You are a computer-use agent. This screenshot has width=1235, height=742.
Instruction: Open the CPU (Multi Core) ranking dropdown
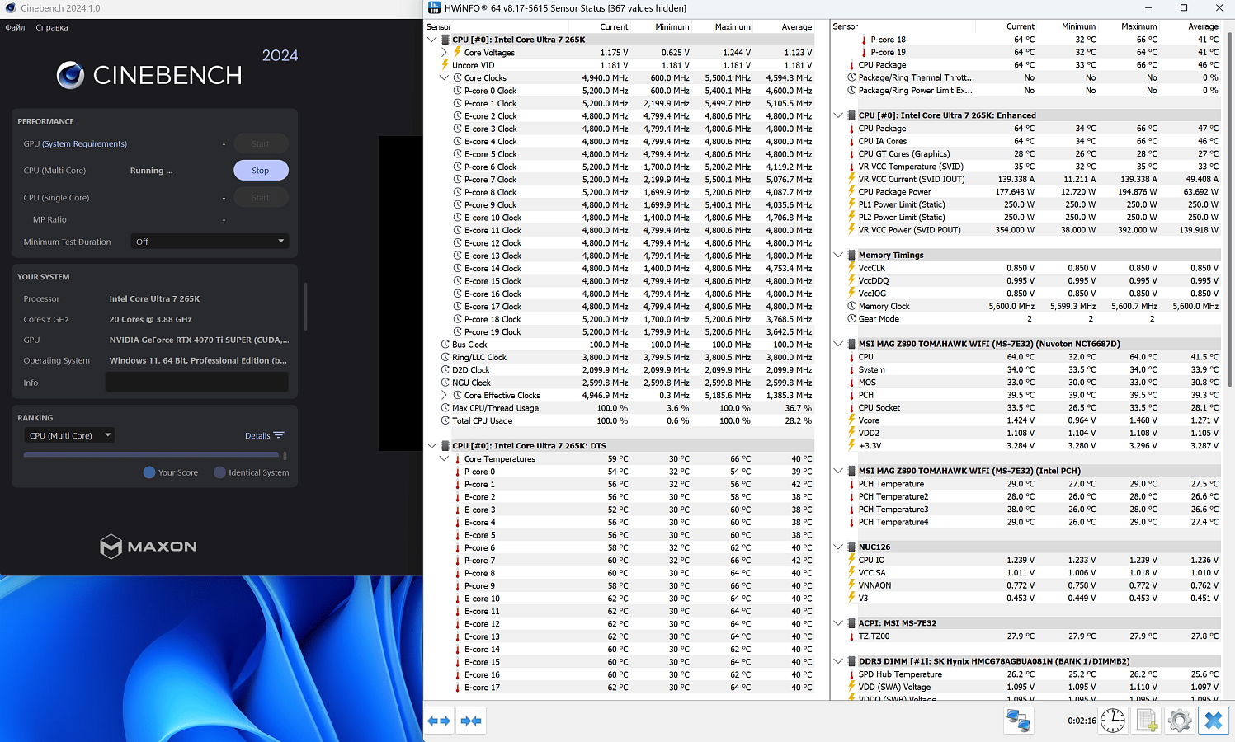[69, 435]
